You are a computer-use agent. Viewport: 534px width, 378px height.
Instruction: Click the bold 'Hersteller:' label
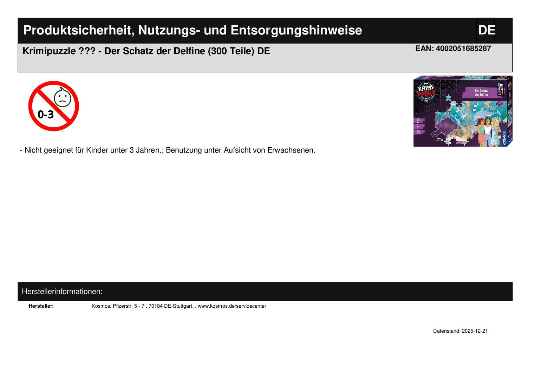[x=41, y=306]
